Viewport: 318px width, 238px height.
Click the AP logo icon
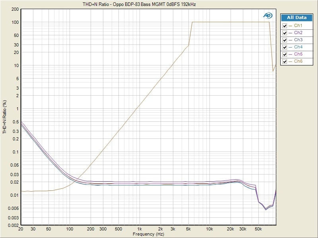click(x=267, y=15)
